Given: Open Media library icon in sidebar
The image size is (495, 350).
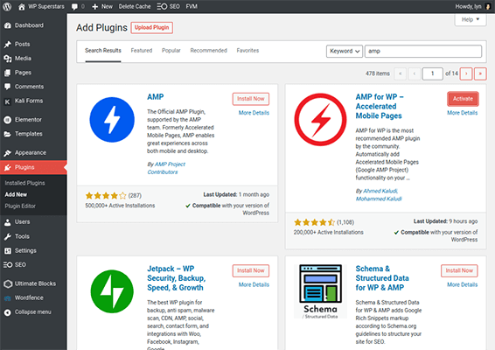Looking at the screenshot, I should 8,59.
